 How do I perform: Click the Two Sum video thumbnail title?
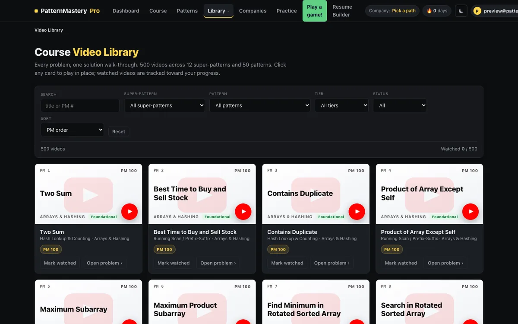pyautogui.click(x=56, y=194)
